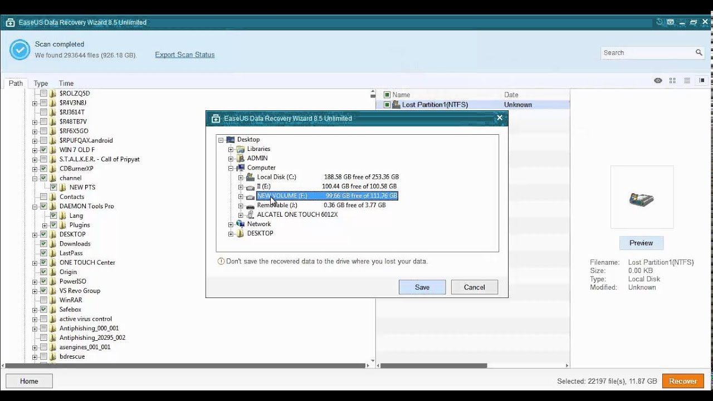Click the Save button in dialog
The width and height of the screenshot is (713, 401).
pos(422,287)
